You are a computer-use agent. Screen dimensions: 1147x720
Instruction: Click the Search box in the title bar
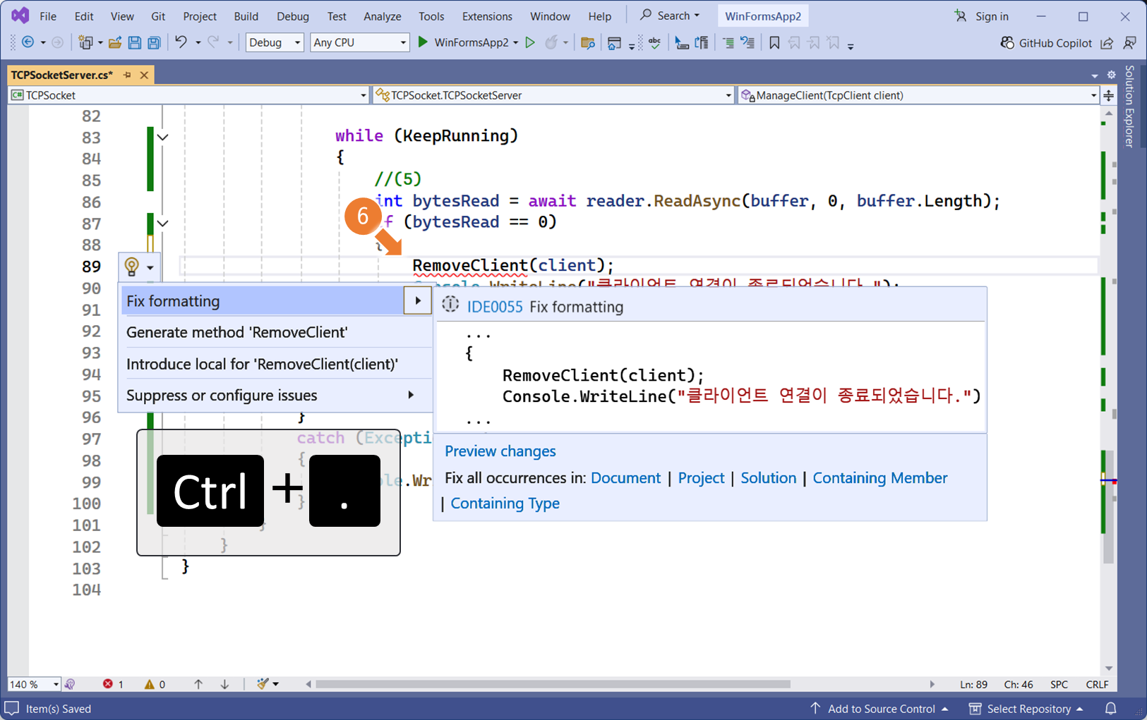point(670,16)
